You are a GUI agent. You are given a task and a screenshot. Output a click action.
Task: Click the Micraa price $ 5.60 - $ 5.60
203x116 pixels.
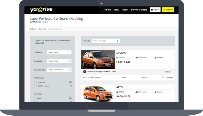click(x=123, y=62)
